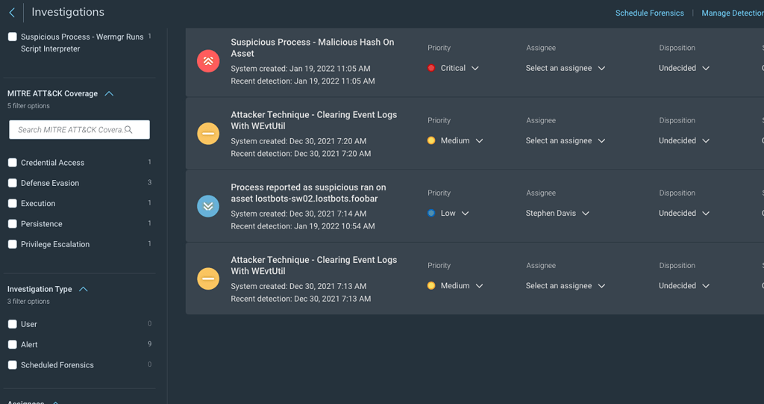
Task: Click the blue low priority double-chevron icon
Action: coord(208,206)
